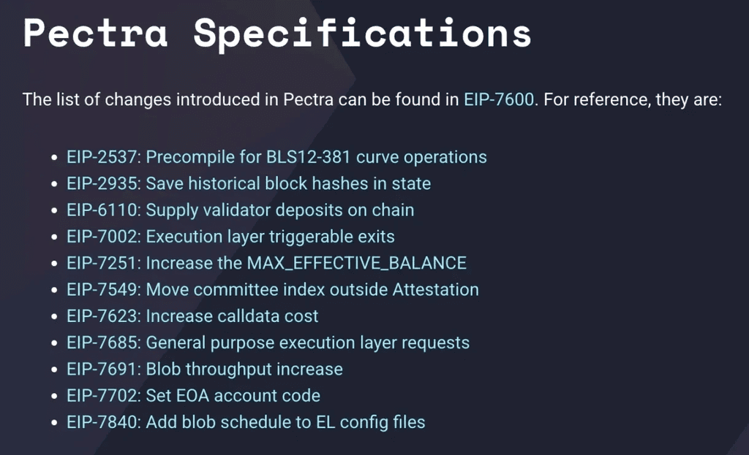Click the Pectra Specifications heading
Viewport: 749px width, 455px height.
click(277, 34)
